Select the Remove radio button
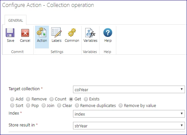 (x=28, y=99)
